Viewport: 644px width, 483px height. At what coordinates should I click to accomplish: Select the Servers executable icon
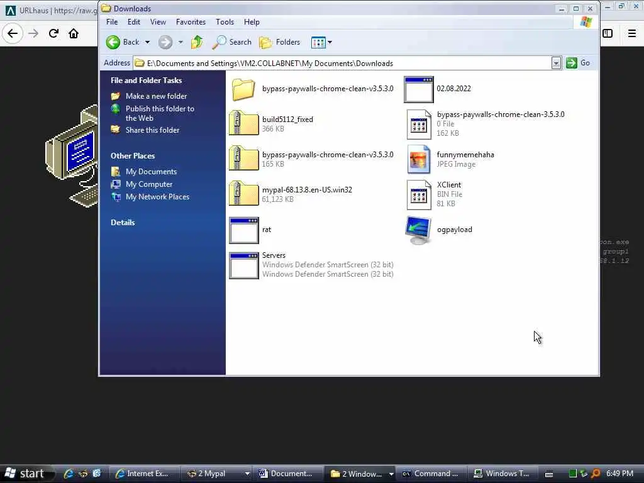point(244,266)
